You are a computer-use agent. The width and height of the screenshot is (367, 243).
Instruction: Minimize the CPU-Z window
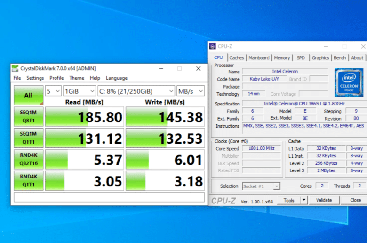click(x=326, y=47)
